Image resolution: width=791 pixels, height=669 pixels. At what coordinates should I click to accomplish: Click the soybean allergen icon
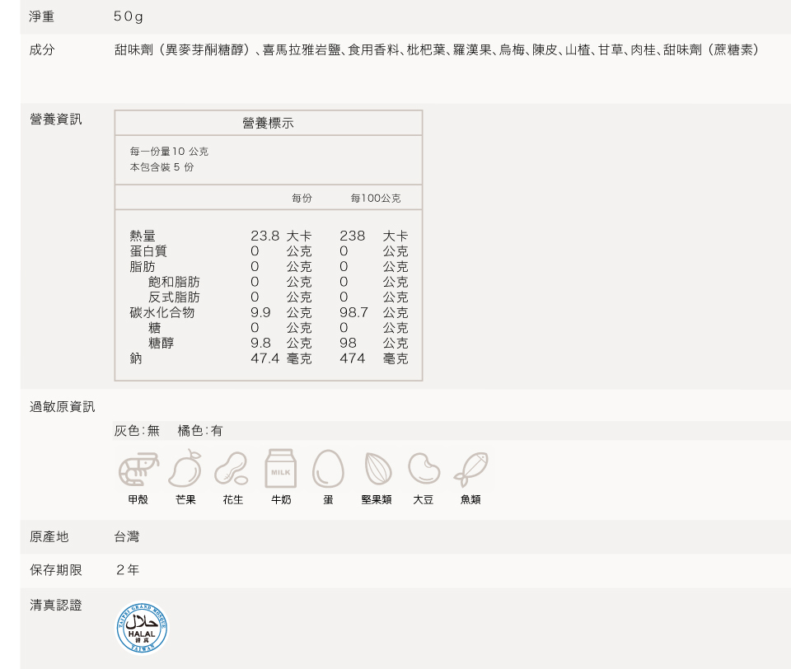point(424,470)
